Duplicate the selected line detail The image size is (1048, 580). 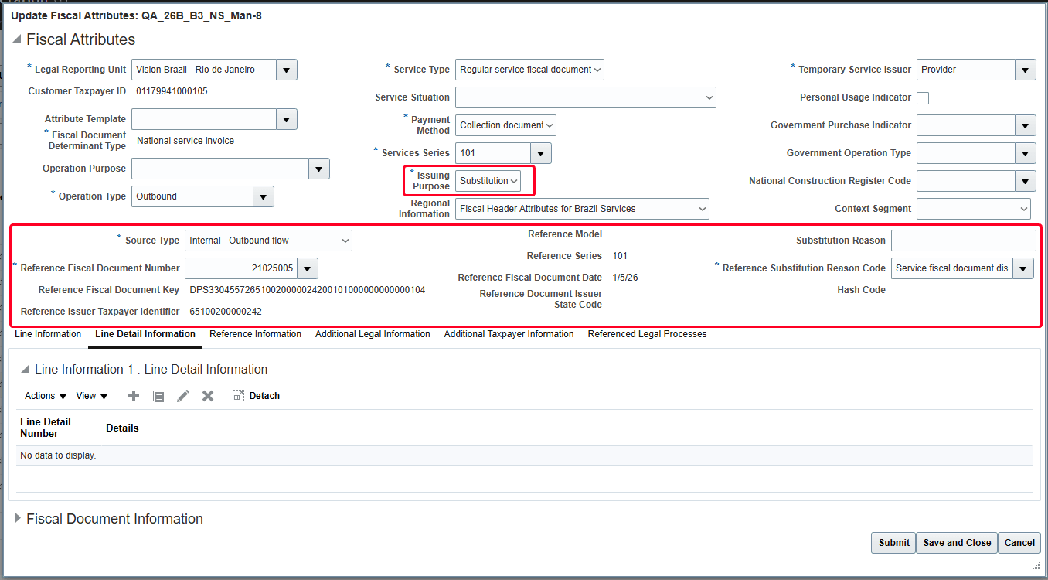coord(158,395)
